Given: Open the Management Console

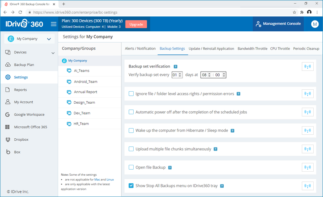Looking at the screenshot, I should click(x=278, y=24).
